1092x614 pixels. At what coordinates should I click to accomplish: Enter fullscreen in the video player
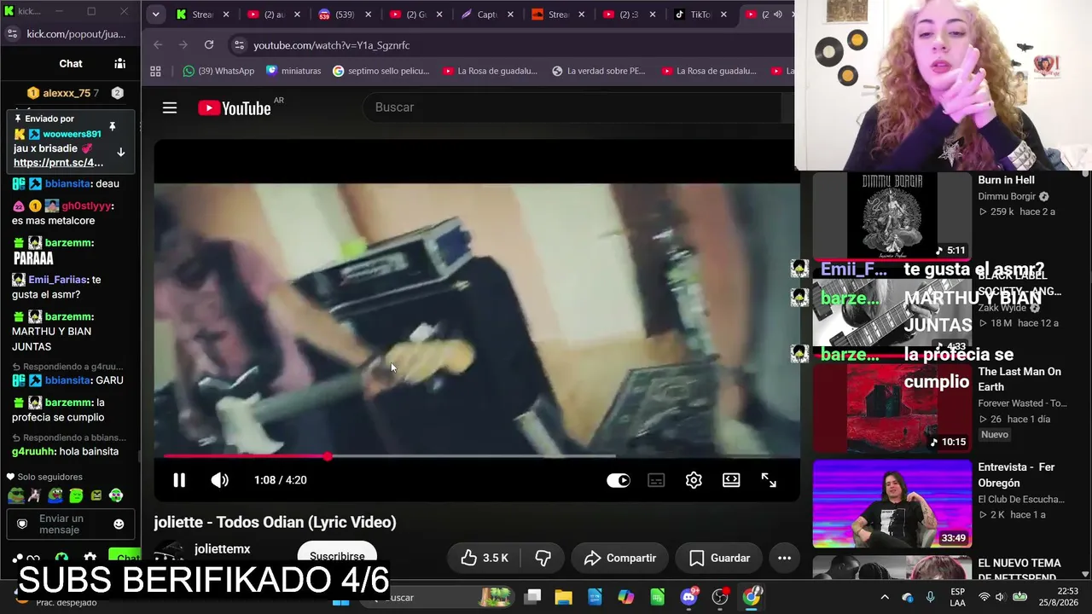(x=769, y=480)
